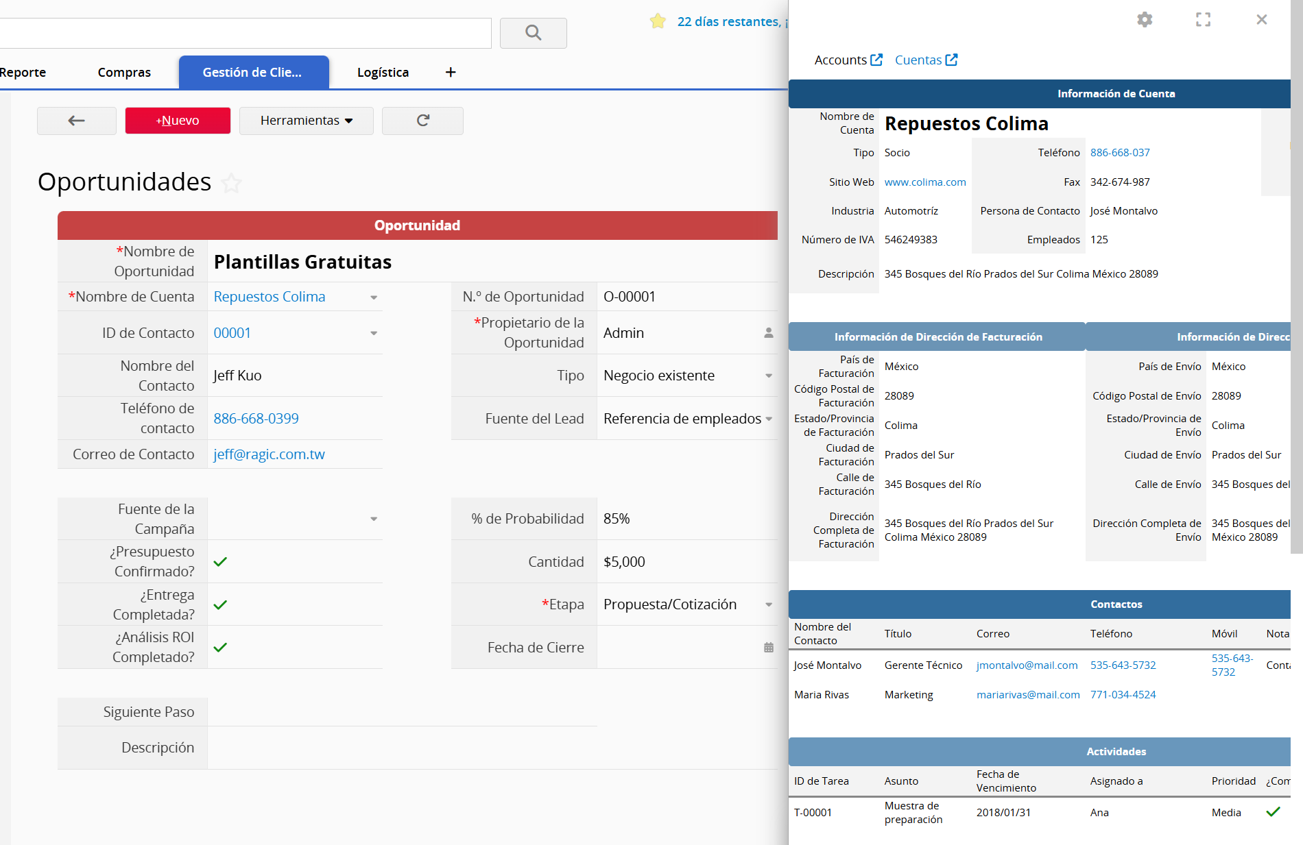Switch to the Logística tab

coord(383,73)
